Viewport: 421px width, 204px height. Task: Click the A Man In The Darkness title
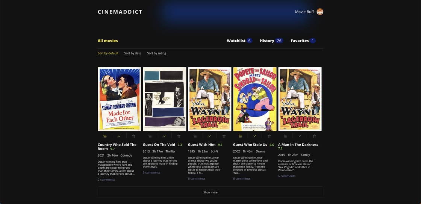coord(298,145)
